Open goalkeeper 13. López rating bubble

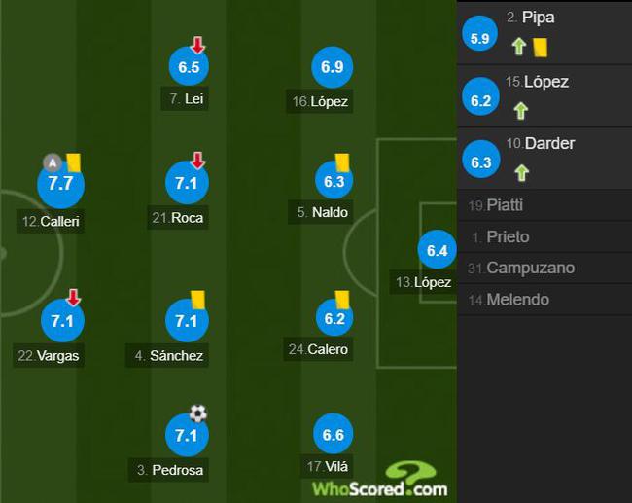[x=438, y=250]
